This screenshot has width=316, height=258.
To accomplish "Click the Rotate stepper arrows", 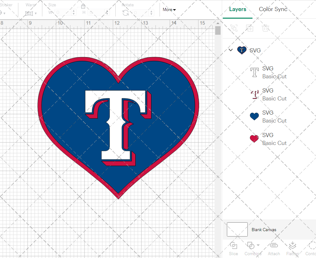I will click(x=151, y=13).
